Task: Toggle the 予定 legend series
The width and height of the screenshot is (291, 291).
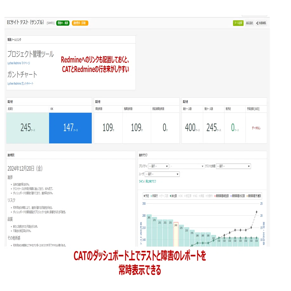Action: pos(146,196)
